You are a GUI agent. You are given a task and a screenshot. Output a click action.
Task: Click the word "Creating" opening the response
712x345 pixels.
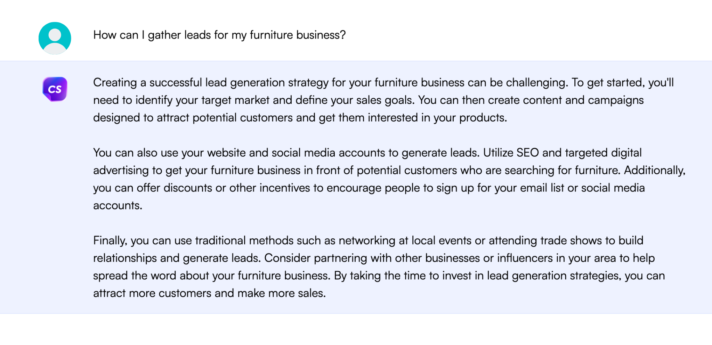pyautogui.click(x=115, y=83)
